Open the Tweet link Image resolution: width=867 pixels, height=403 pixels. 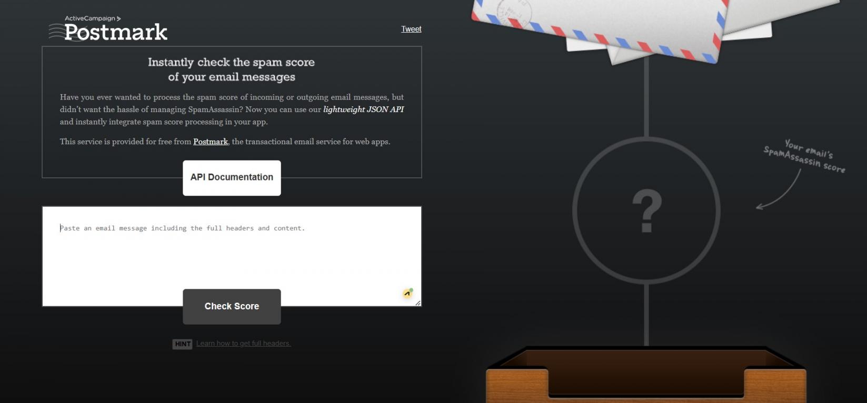click(411, 29)
